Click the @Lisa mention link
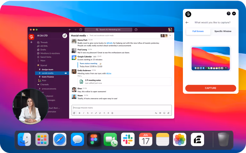 coord(109,74)
